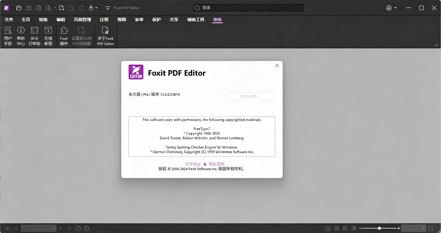Open the user account icon
The width and height of the screenshot is (441, 233).
[x=389, y=8]
